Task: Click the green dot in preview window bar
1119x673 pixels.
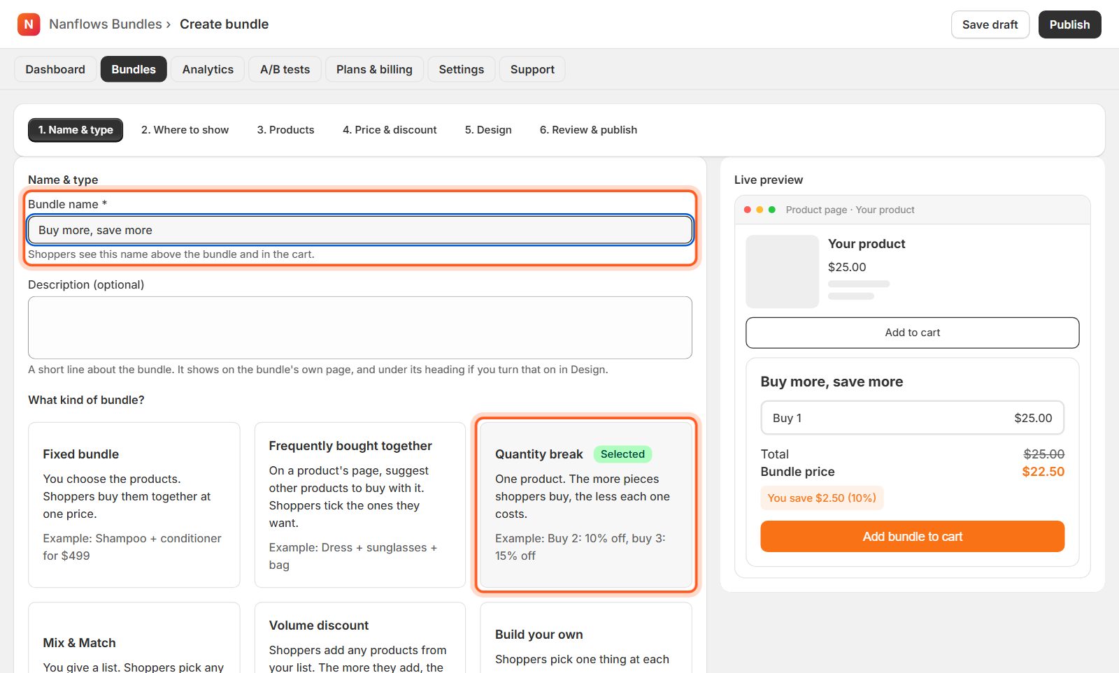Action: (x=772, y=210)
